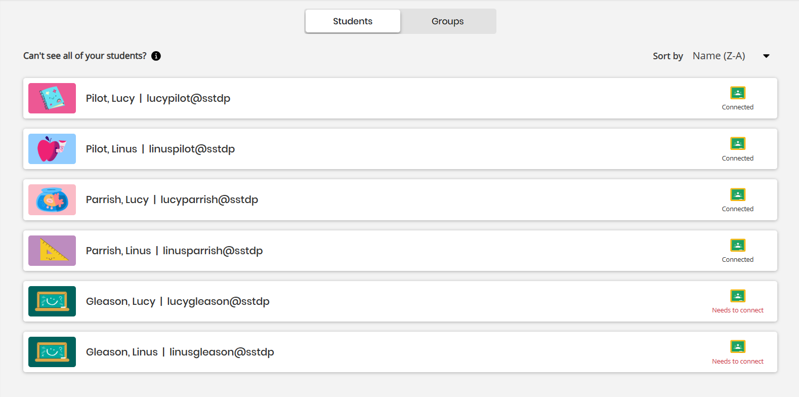Click Linus Pilot's apple avatar
The height and width of the screenshot is (397, 799).
pyautogui.click(x=52, y=149)
